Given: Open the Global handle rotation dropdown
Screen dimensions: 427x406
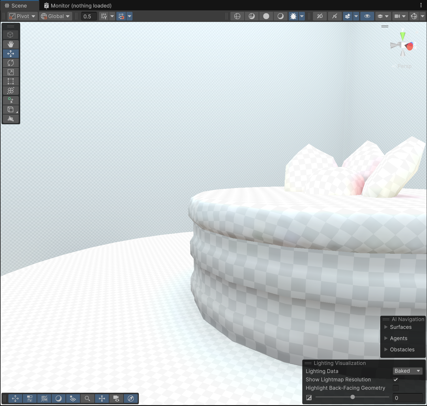Looking at the screenshot, I should (55, 16).
